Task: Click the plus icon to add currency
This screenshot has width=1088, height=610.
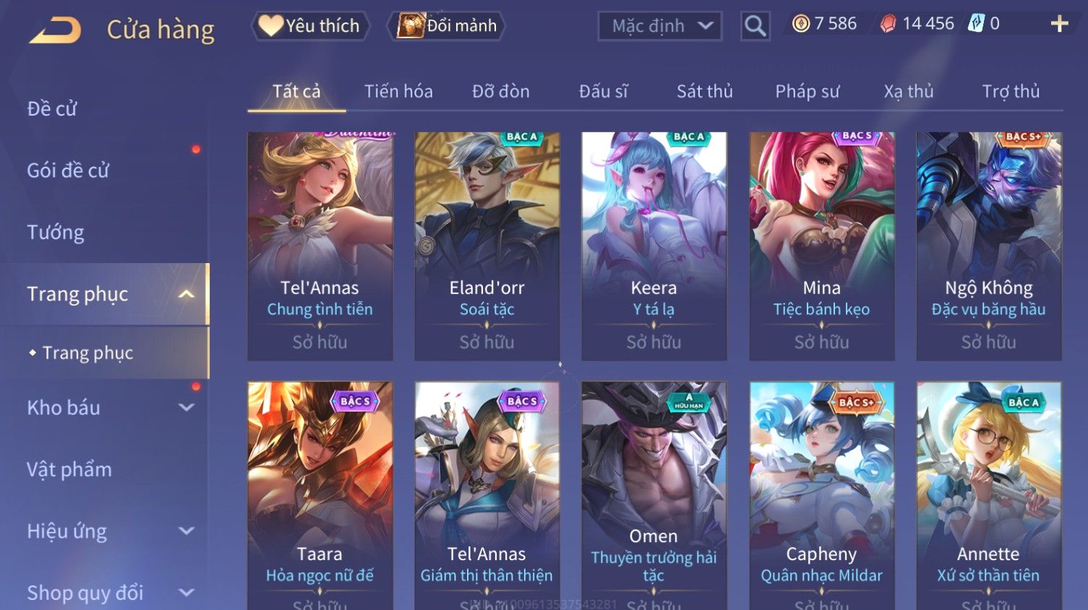Action: coord(1059,25)
